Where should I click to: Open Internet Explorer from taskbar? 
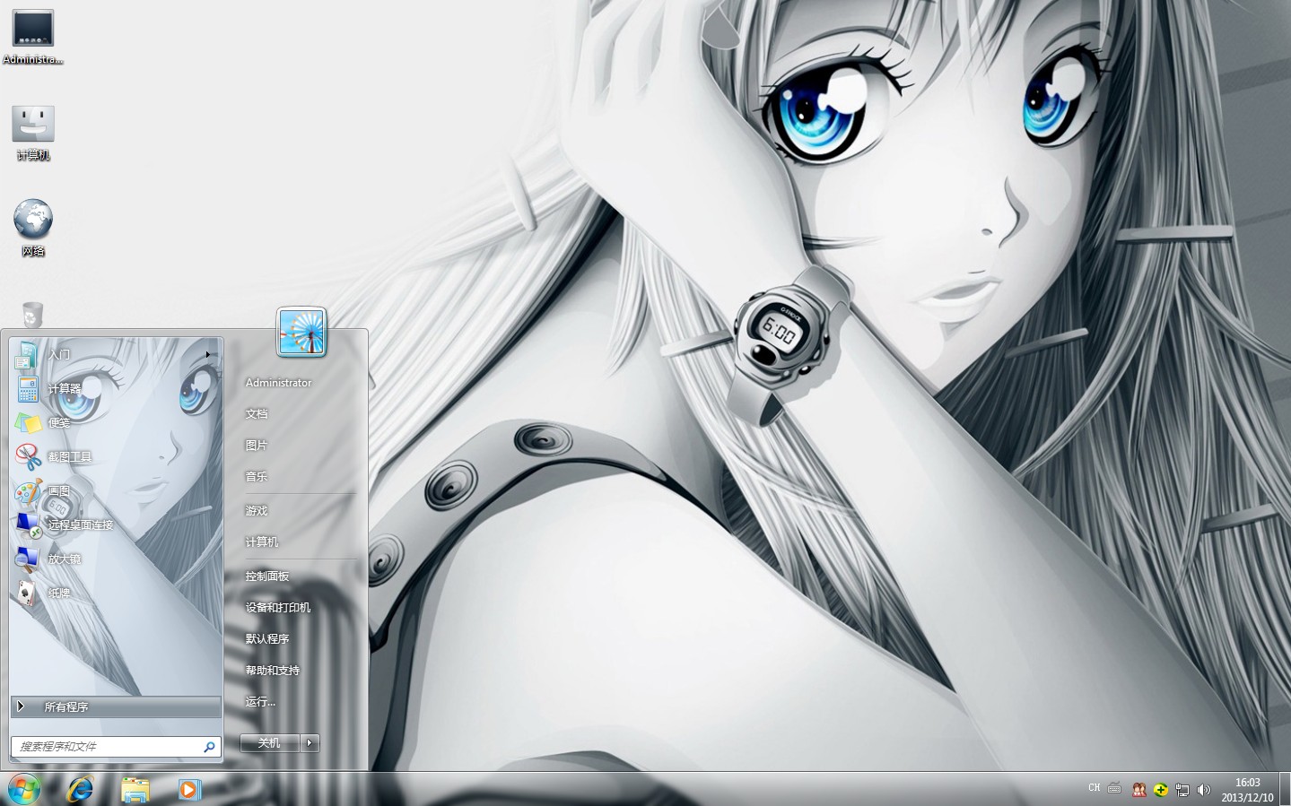pyautogui.click(x=81, y=789)
